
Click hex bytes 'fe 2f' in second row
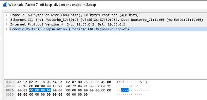pos(57,86)
